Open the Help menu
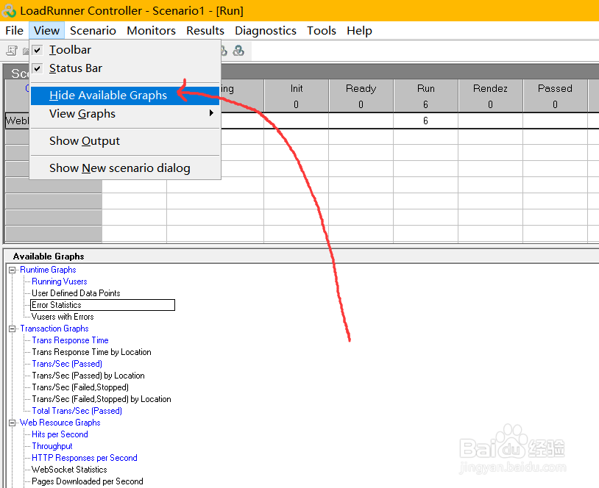The image size is (599, 488). 360,31
